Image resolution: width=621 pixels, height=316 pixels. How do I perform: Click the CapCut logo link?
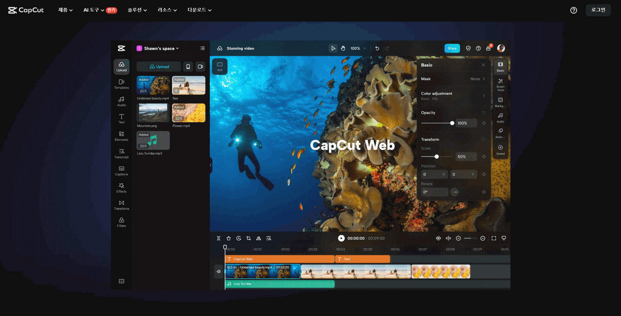pos(26,10)
